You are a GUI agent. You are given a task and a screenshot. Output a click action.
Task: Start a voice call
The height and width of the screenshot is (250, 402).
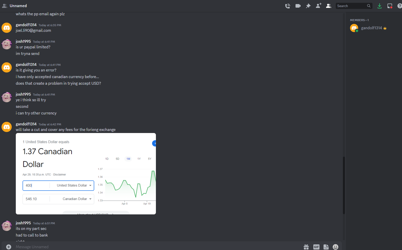(288, 6)
